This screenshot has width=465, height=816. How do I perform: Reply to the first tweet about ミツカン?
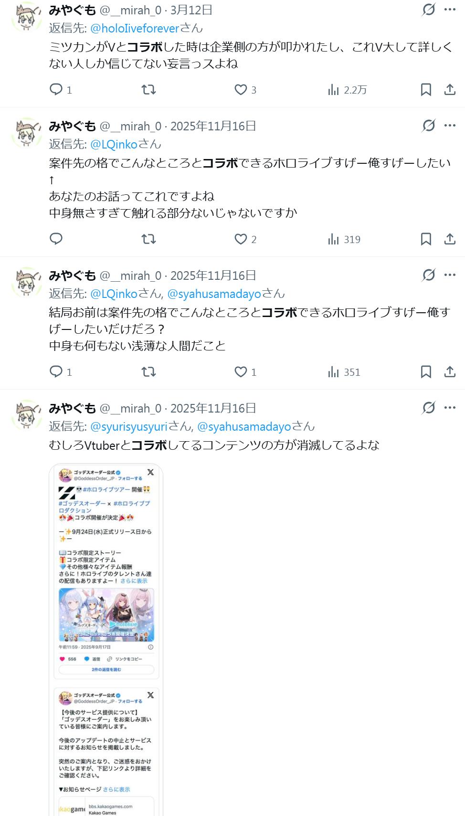pyautogui.click(x=56, y=89)
